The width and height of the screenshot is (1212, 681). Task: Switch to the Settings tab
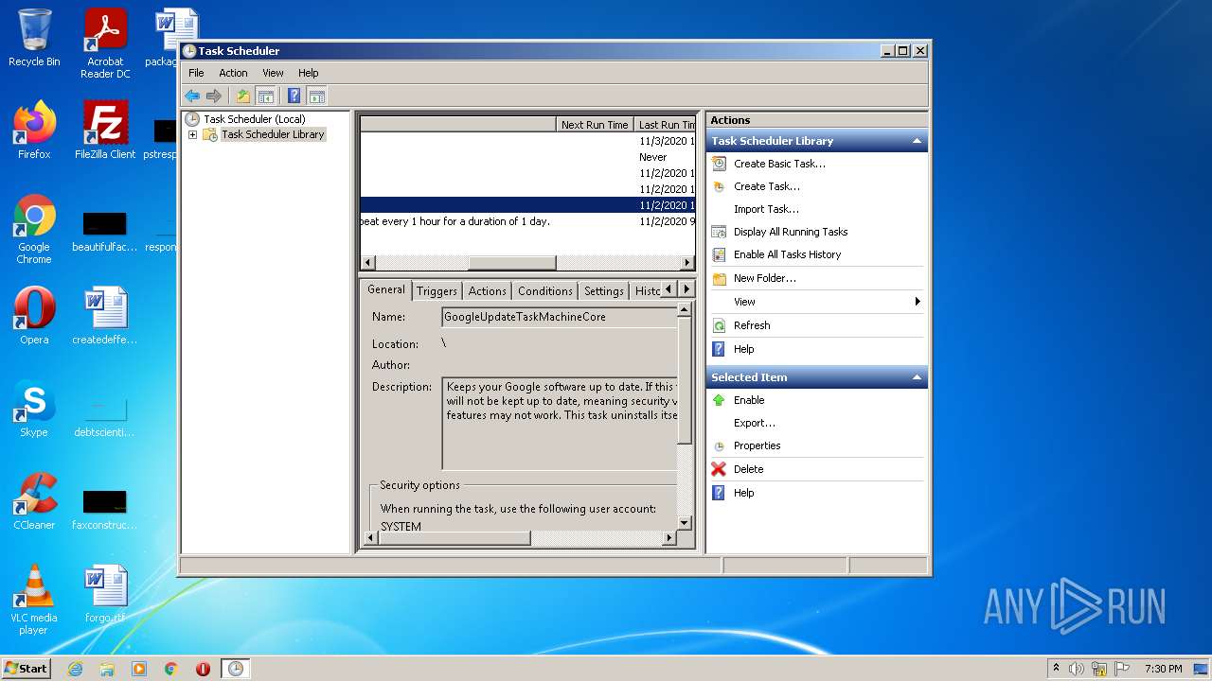604,290
